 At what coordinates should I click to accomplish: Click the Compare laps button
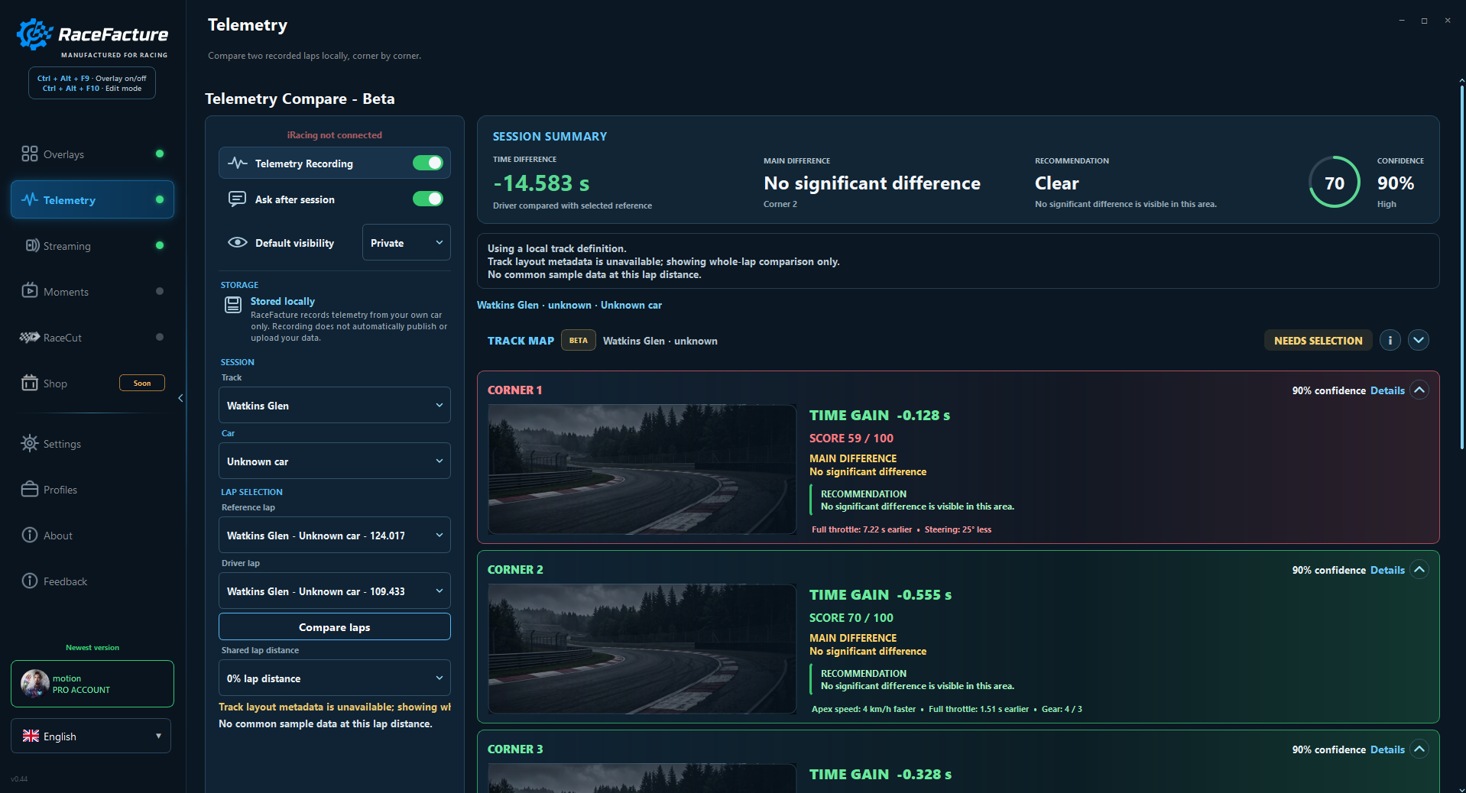pyautogui.click(x=335, y=626)
